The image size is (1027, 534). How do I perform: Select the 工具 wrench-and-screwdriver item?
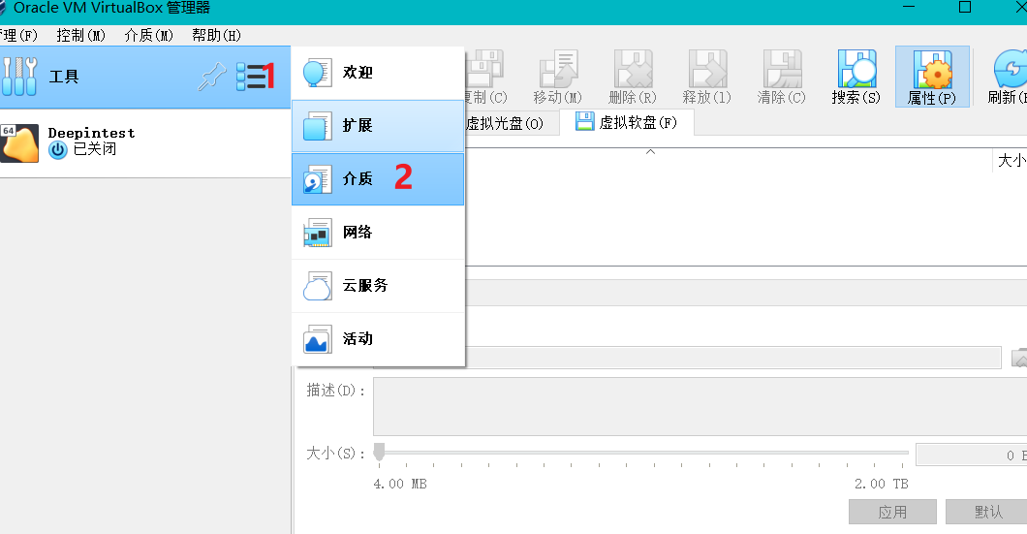click(145, 77)
